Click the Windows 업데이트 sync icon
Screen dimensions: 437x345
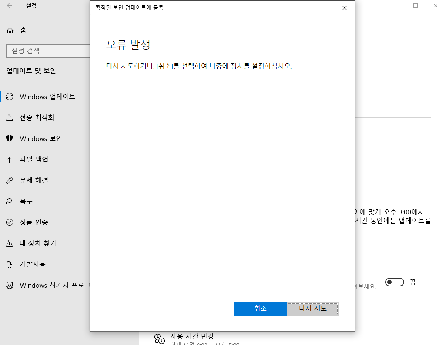click(x=10, y=97)
